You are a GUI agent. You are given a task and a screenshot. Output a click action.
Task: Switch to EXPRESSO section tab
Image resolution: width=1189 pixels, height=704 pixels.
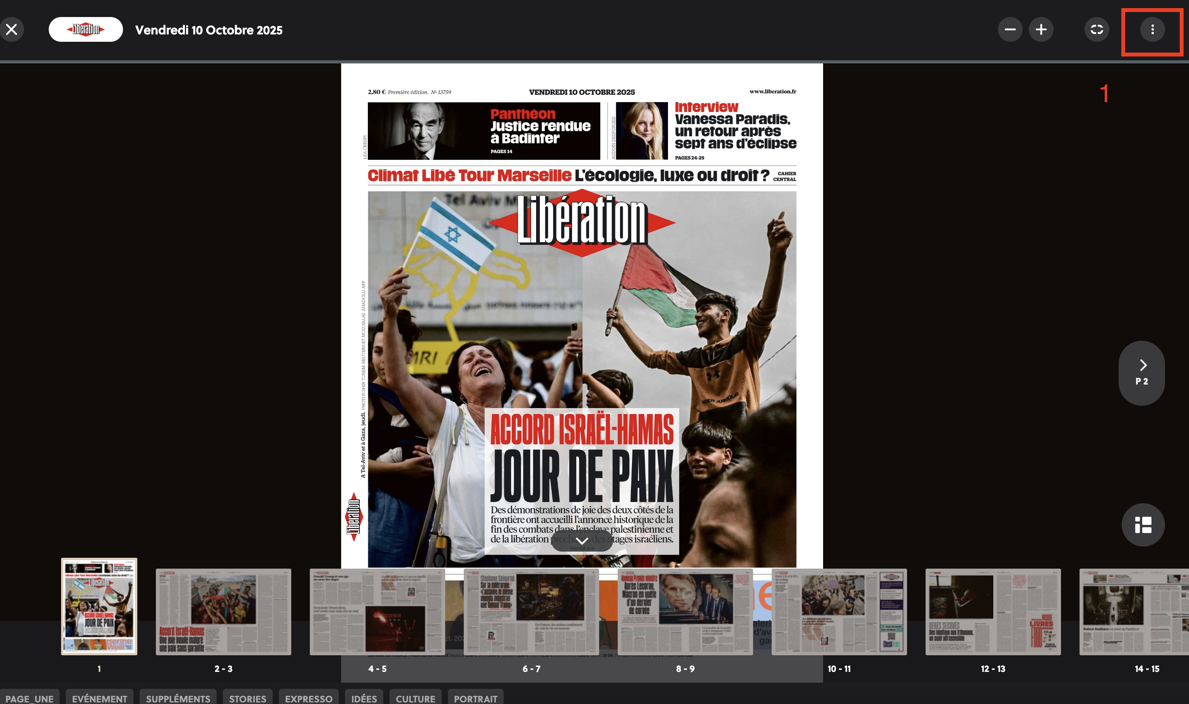[309, 697]
